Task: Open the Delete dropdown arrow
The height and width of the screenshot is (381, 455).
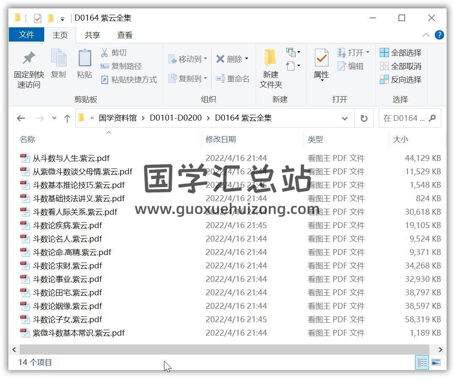Action: click(247, 59)
